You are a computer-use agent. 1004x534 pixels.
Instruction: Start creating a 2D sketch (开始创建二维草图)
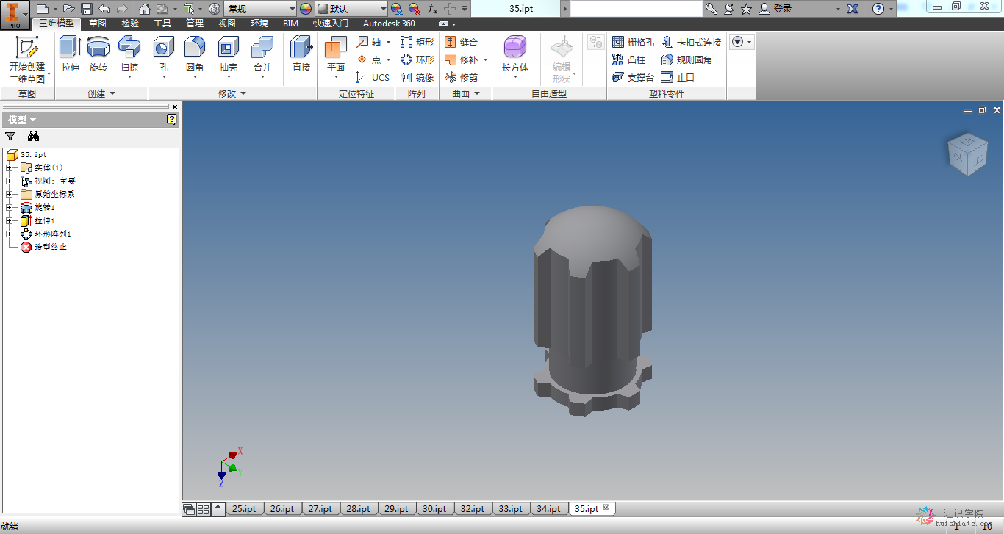(x=27, y=59)
